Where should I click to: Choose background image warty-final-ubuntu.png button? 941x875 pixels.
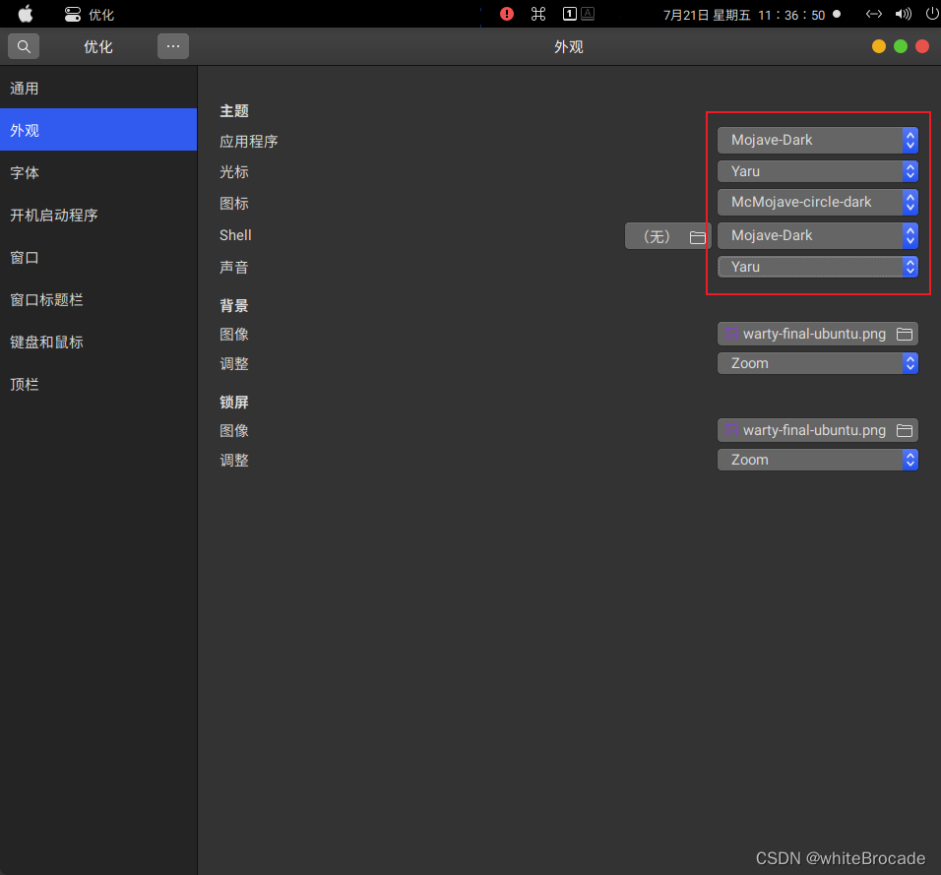point(817,334)
